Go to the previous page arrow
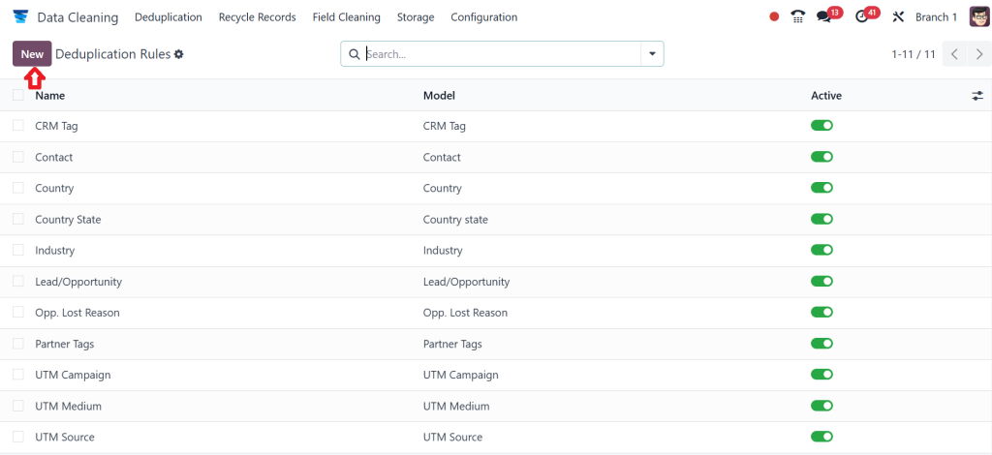 [x=954, y=53]
